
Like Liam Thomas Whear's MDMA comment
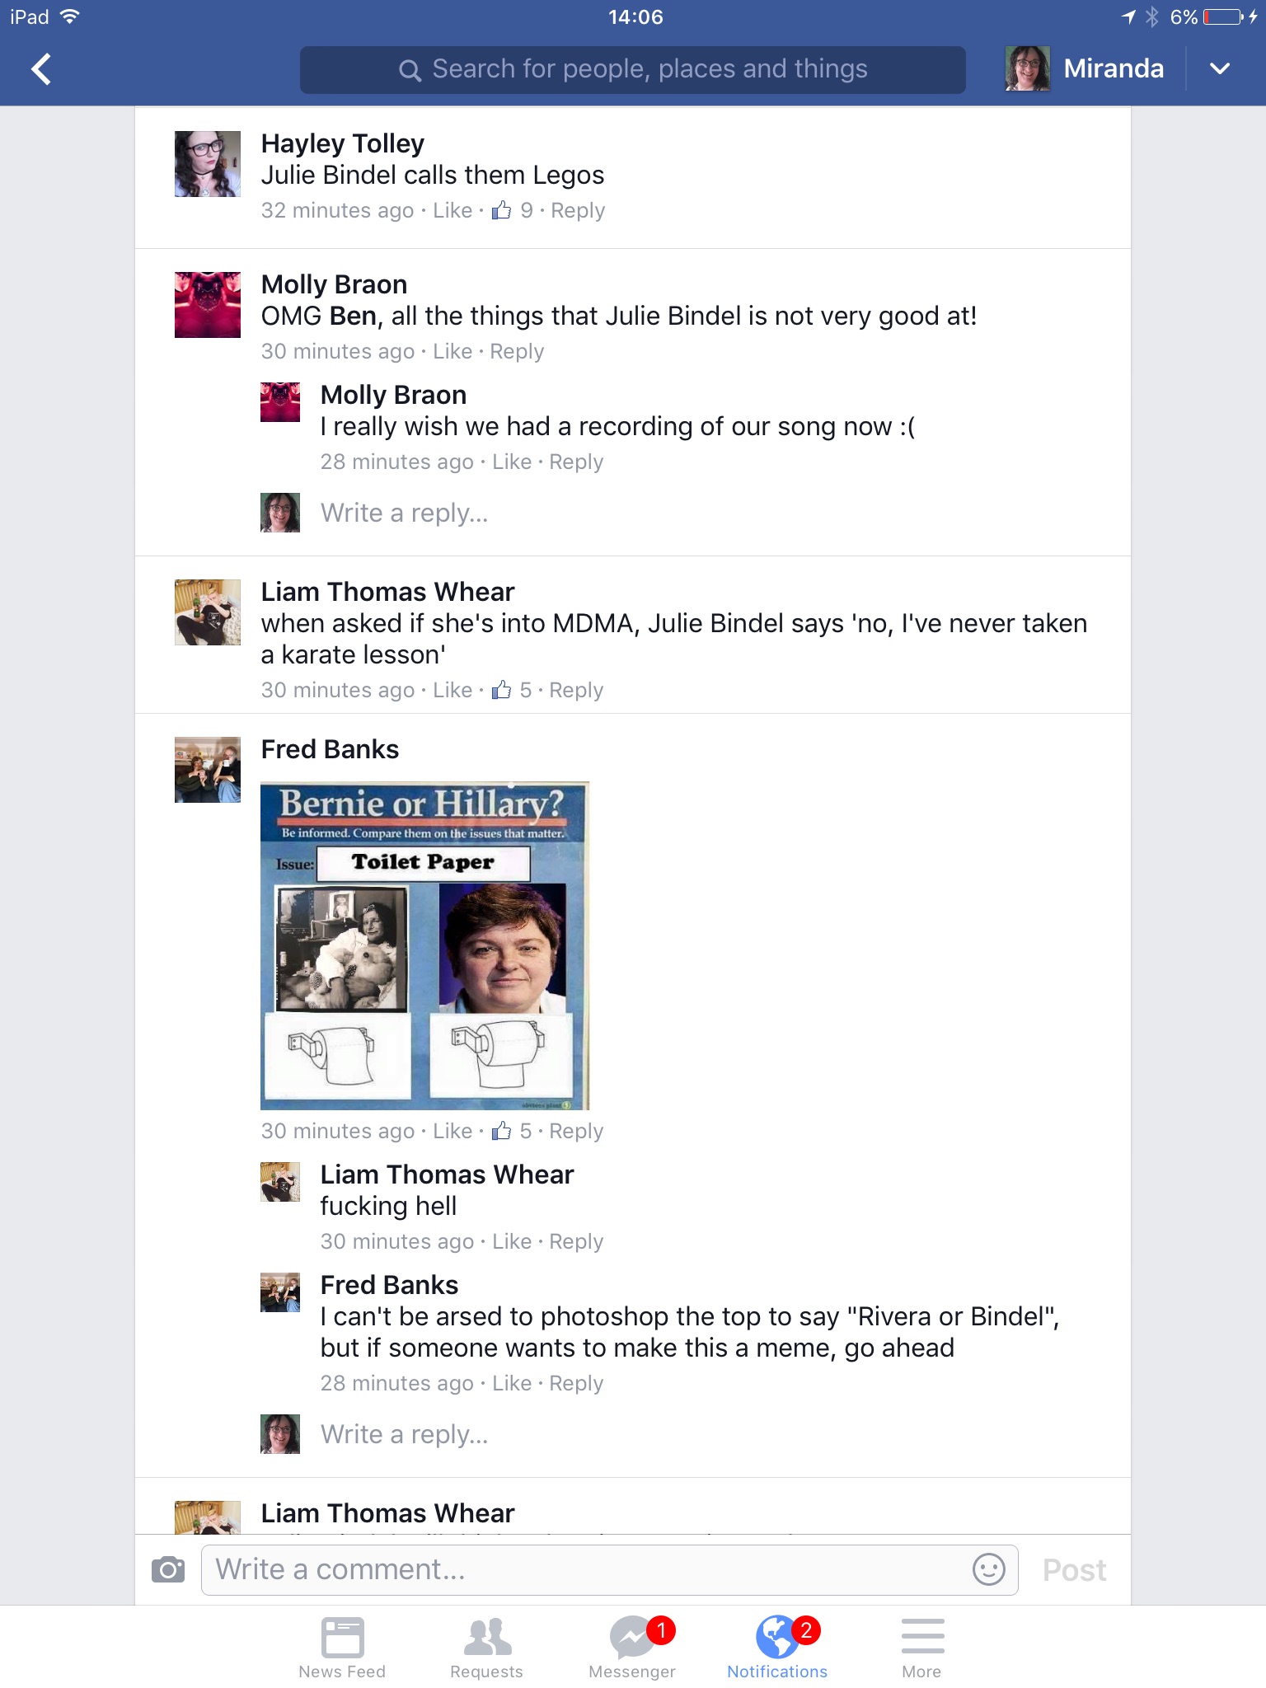452,690
